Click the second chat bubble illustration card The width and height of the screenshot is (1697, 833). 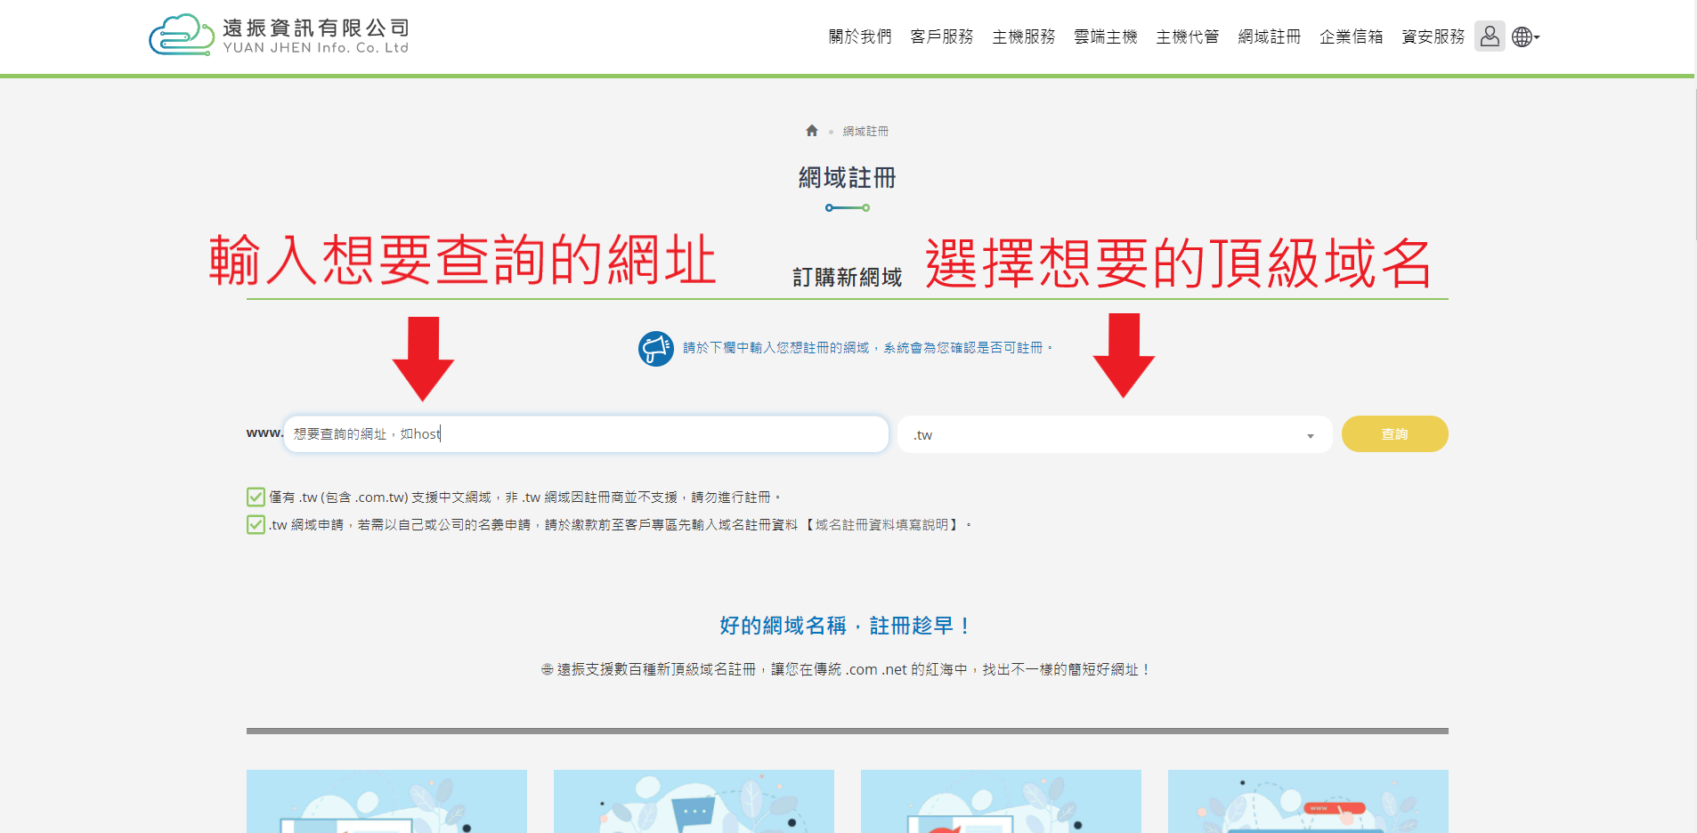694,801
